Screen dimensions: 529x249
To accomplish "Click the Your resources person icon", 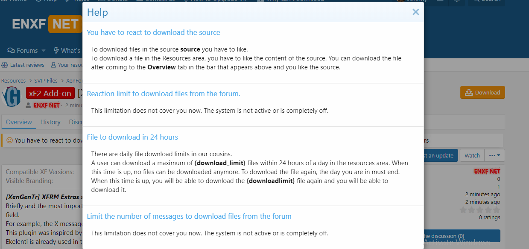I will [53, 65].
